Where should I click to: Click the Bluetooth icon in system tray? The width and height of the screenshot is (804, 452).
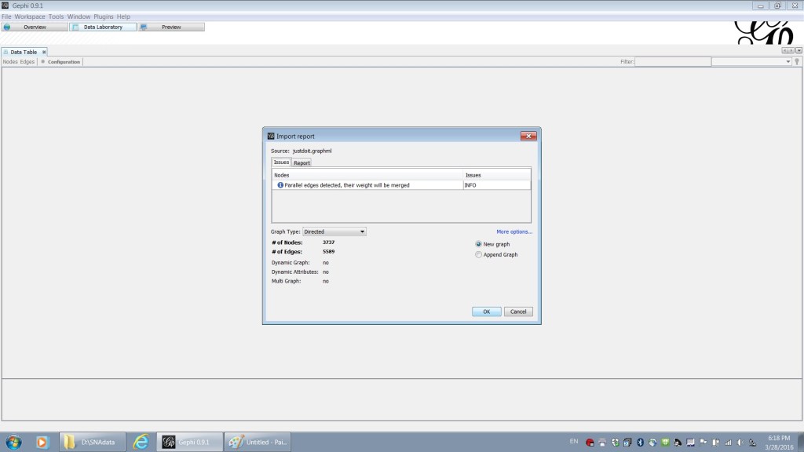pyautogui.click(x=640, y=442)
